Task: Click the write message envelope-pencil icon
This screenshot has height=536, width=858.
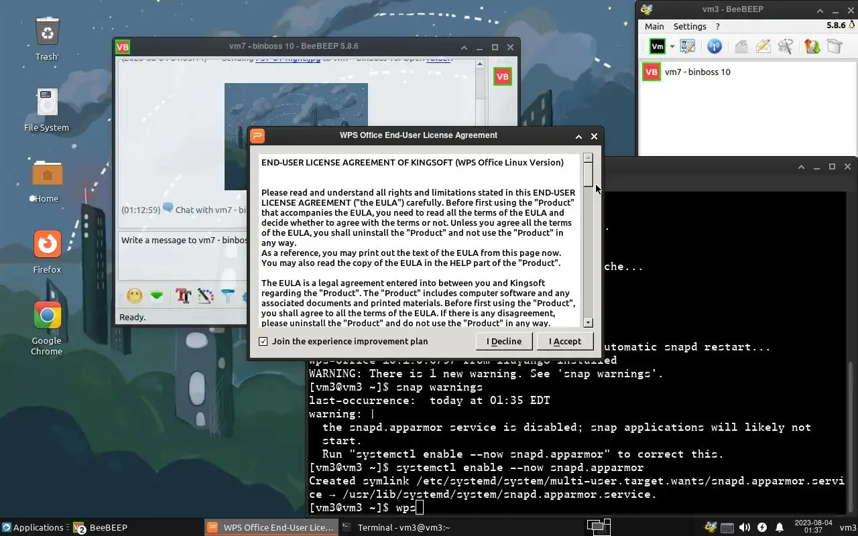Action: tap(763, 46)
